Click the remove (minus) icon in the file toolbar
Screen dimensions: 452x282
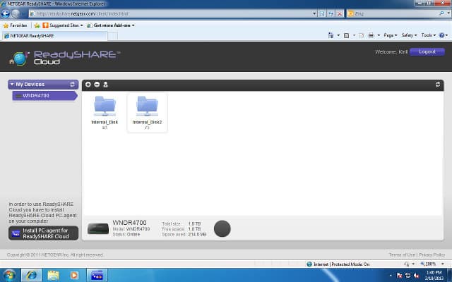point(97,85)
